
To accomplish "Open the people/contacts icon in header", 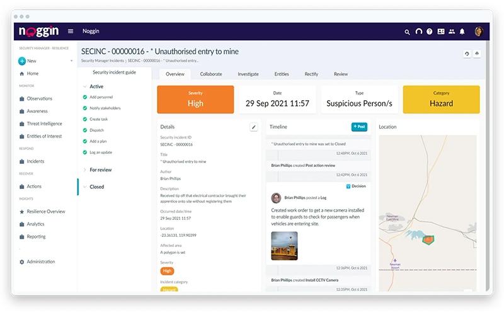I will pyautogui.click(x=452, y=31).
